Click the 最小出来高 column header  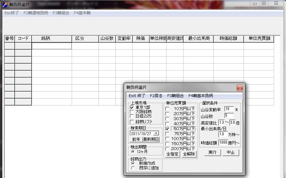point(198,39)
